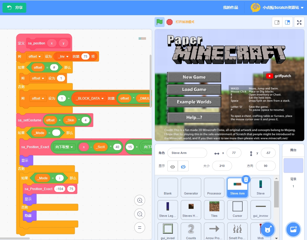Select the Cursor sprite
Screen dimensions: 307x240
click(237, 210)
